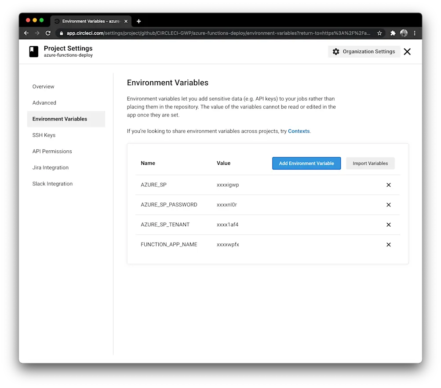This screenshot has height=388, width=441.
Task: Switch to the Environment Variables section
Action: coord(60,119)
